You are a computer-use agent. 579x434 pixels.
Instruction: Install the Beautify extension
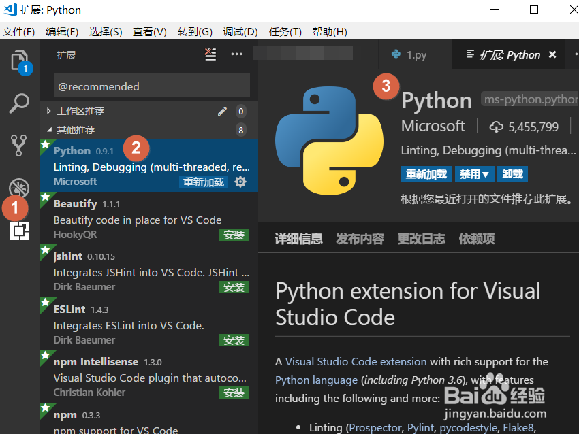click(234, 235)
